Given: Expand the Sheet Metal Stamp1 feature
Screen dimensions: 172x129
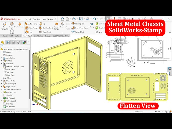Looking at the screenshot, I should (x=1, y=89).
